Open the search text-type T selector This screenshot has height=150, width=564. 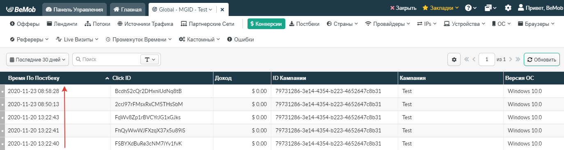point(150,59)
